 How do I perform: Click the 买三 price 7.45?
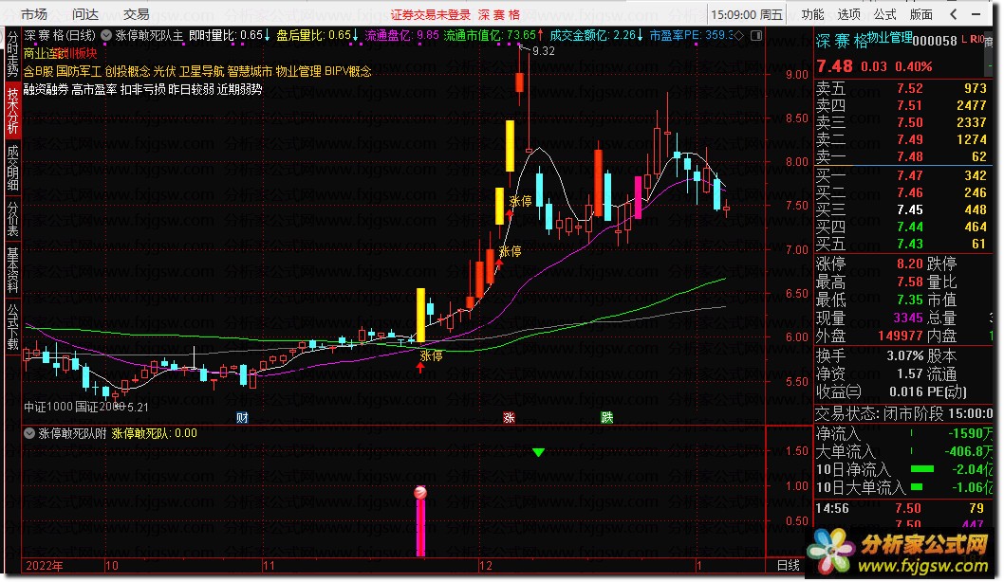(909, 209)
